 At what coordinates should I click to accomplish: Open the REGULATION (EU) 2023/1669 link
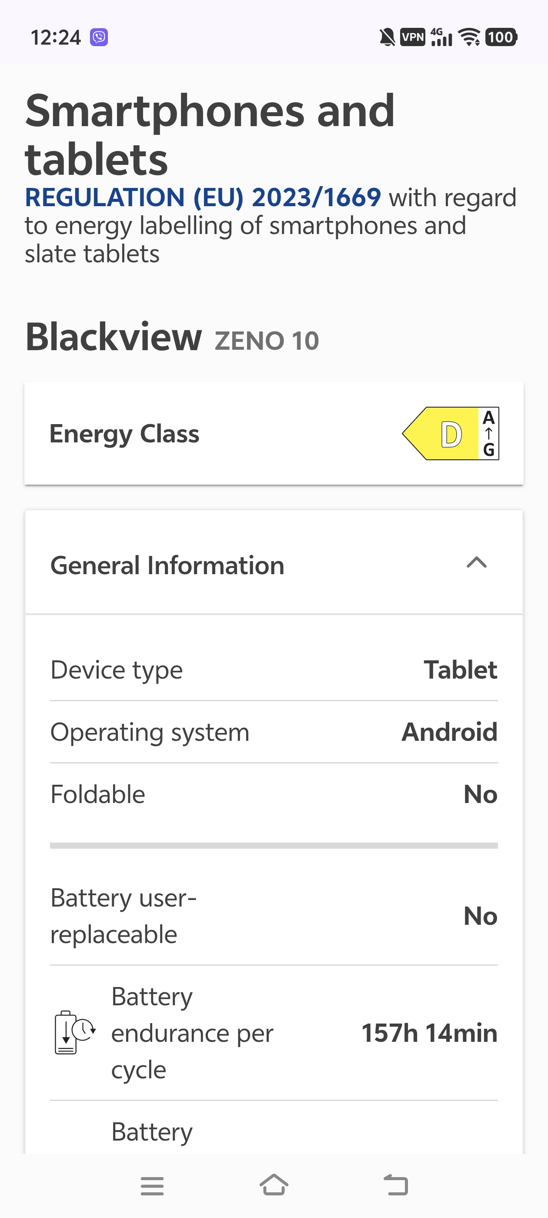coord(203,197)
